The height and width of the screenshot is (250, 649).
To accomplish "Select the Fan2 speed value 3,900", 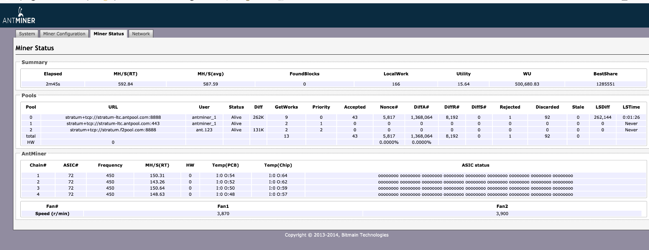I will (502, 213).
